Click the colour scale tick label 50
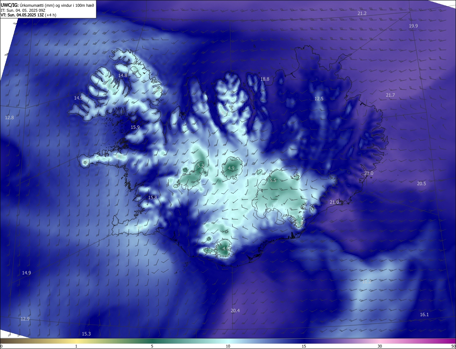 click(453, 346)
